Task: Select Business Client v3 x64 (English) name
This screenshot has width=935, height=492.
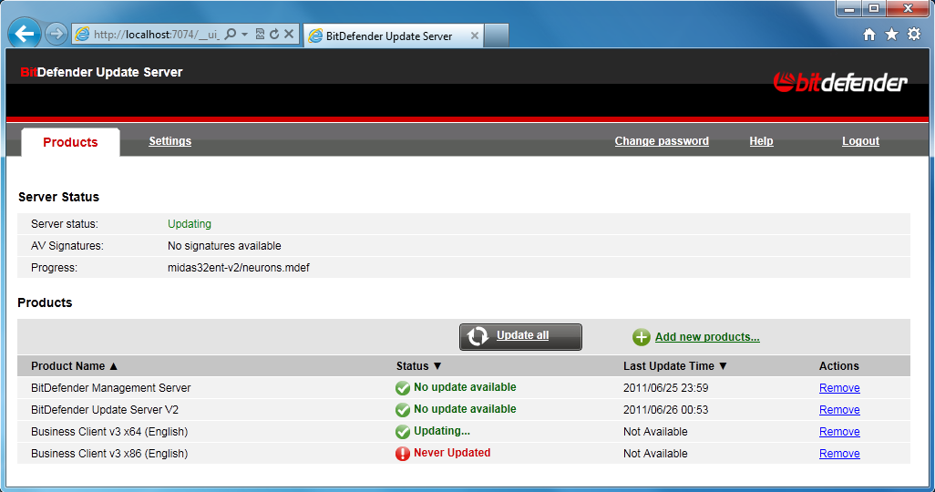Action: (x=109, y=432)
